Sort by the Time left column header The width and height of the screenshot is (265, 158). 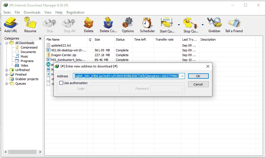tap(143, 39)
